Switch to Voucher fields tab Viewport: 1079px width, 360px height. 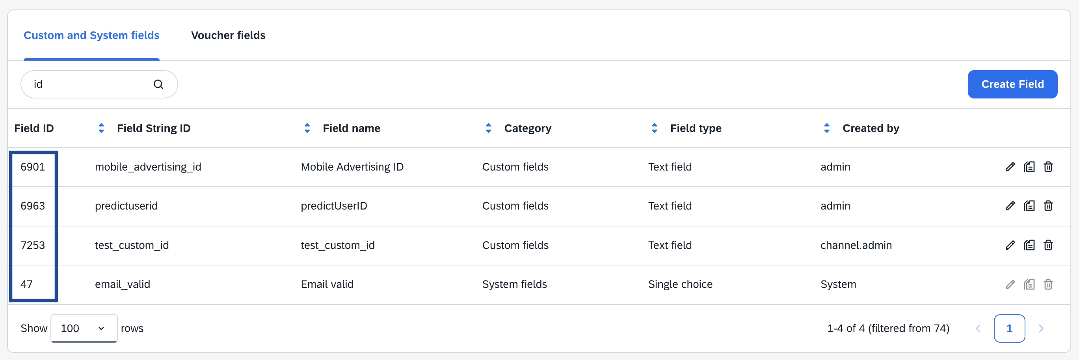[x=228, y=35]
